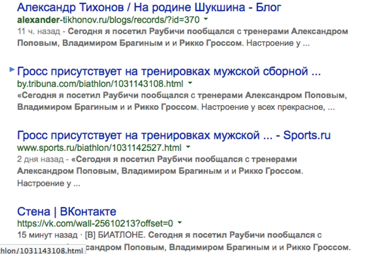Open the Sports.ru Гросс присутствует result title

coord(174,135)
